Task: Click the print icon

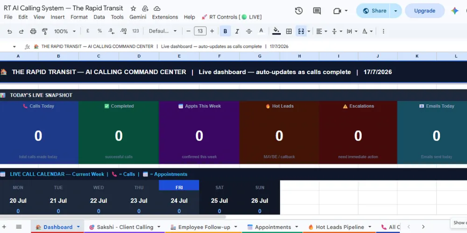Action: (x=33, y=31)
